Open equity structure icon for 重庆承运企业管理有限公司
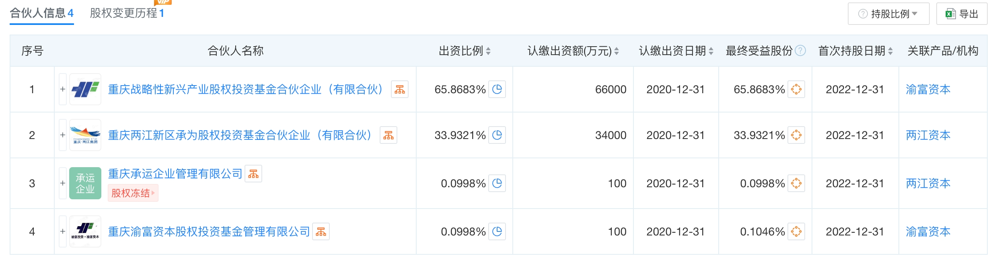The height and width of the screenshot is (266, 999). (x=253, y=174)
